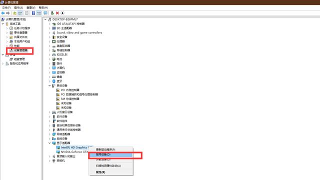This screenshot has width=320, height=180.
Task: Collapse the 系统工具 node in the left tree
Action: click(x=3, y=24)
